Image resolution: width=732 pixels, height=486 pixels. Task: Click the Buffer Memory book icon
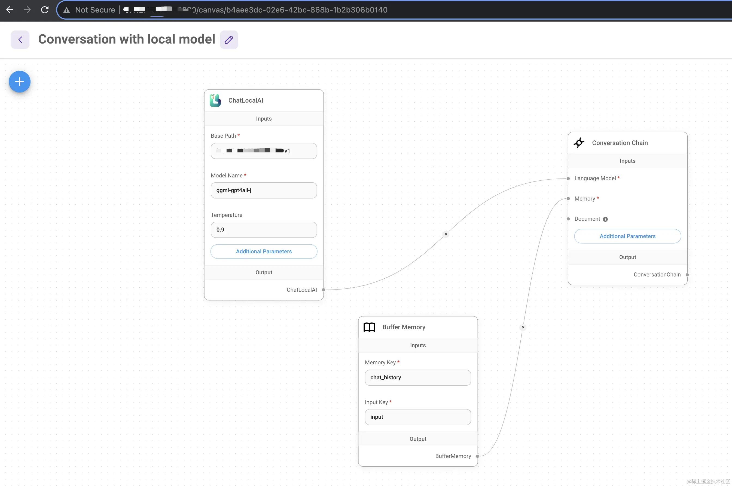pos(369,327)
